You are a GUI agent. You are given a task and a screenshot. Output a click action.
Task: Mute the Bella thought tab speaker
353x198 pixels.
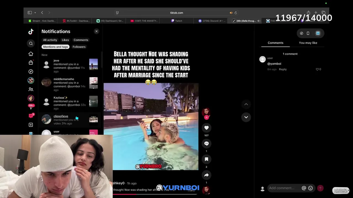click(259, 21)
